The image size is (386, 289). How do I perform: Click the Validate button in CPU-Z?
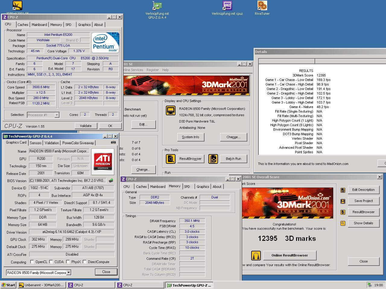click(86, 126)
